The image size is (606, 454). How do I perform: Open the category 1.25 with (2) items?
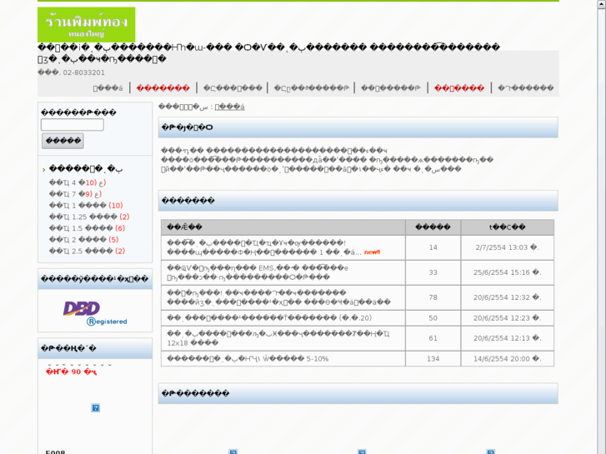[89, 217]
